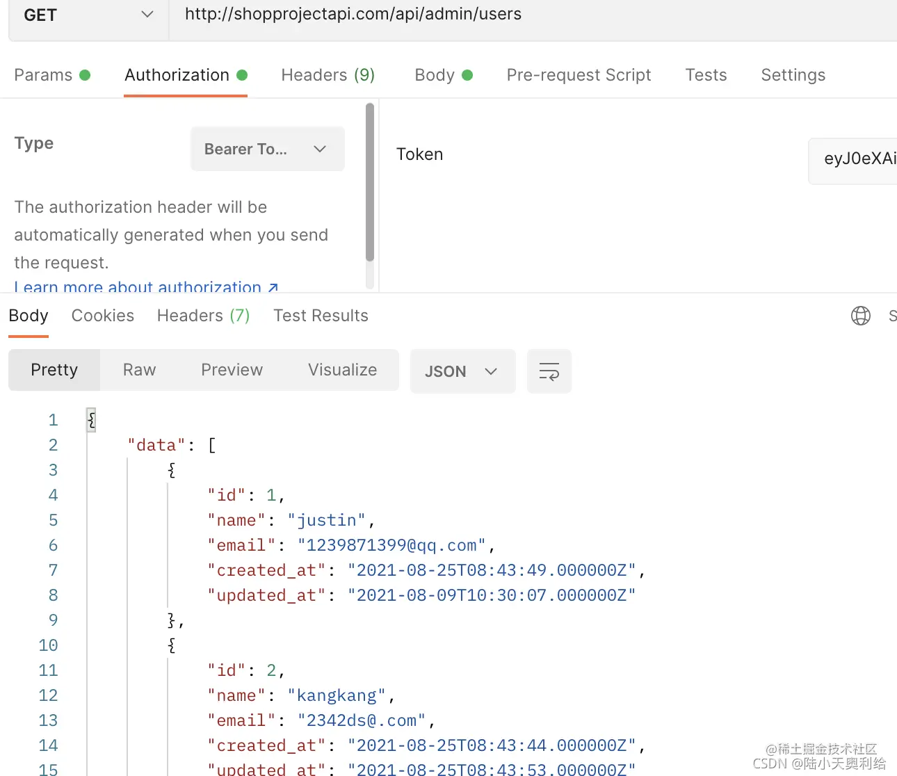
Task: Switch response view to Raw
Action: pos(139,370)
